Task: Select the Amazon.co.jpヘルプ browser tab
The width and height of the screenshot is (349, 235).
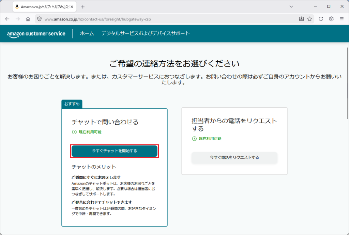Action: click(x=45, y=7)
